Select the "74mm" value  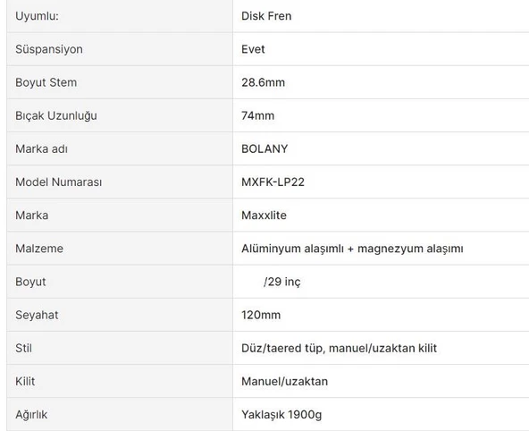[257, 115]
